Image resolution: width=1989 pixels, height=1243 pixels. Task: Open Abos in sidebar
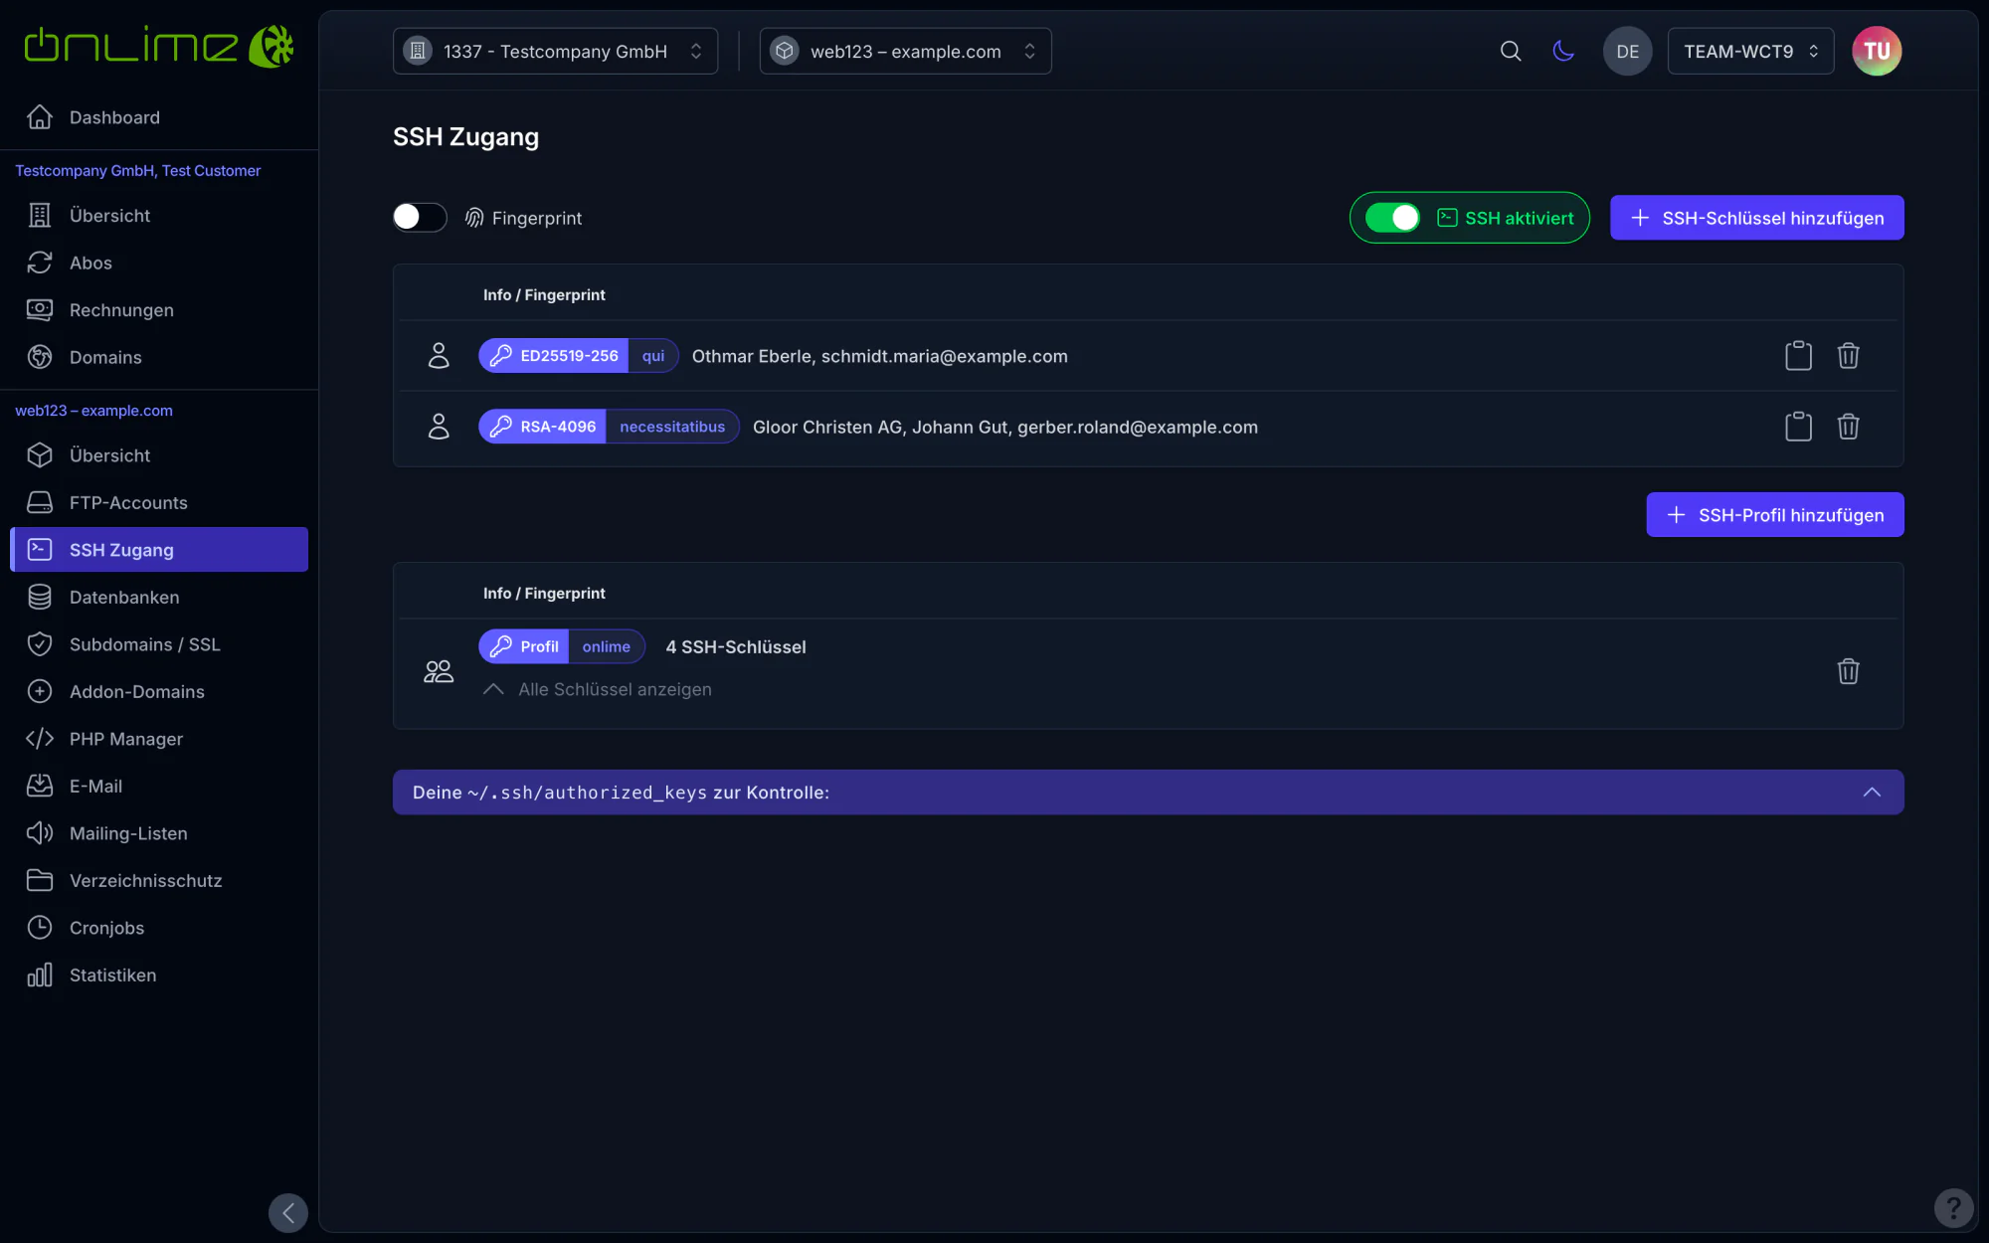pyautogui.click(x=159, y=263)
